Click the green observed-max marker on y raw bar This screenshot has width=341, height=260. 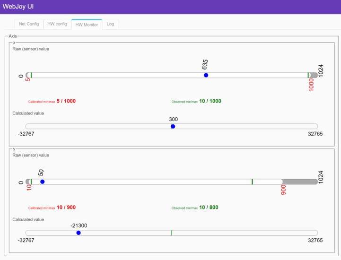click(x=252, y=182)
